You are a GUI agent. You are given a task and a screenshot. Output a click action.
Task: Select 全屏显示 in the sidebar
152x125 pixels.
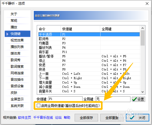click(17, 99)
